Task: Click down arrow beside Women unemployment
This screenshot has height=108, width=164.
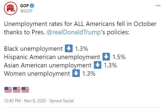Action: pos(76,73)
